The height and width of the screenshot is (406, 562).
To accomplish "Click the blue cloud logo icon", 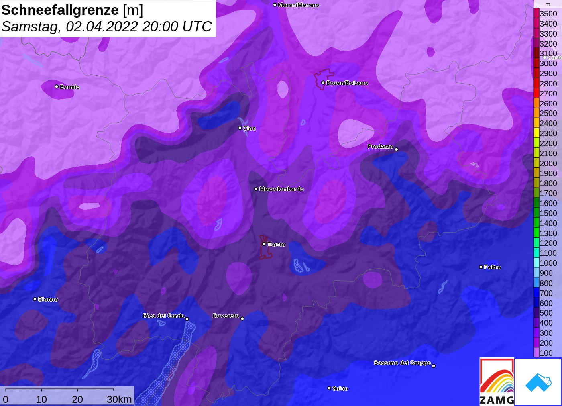I will [538, 382].
